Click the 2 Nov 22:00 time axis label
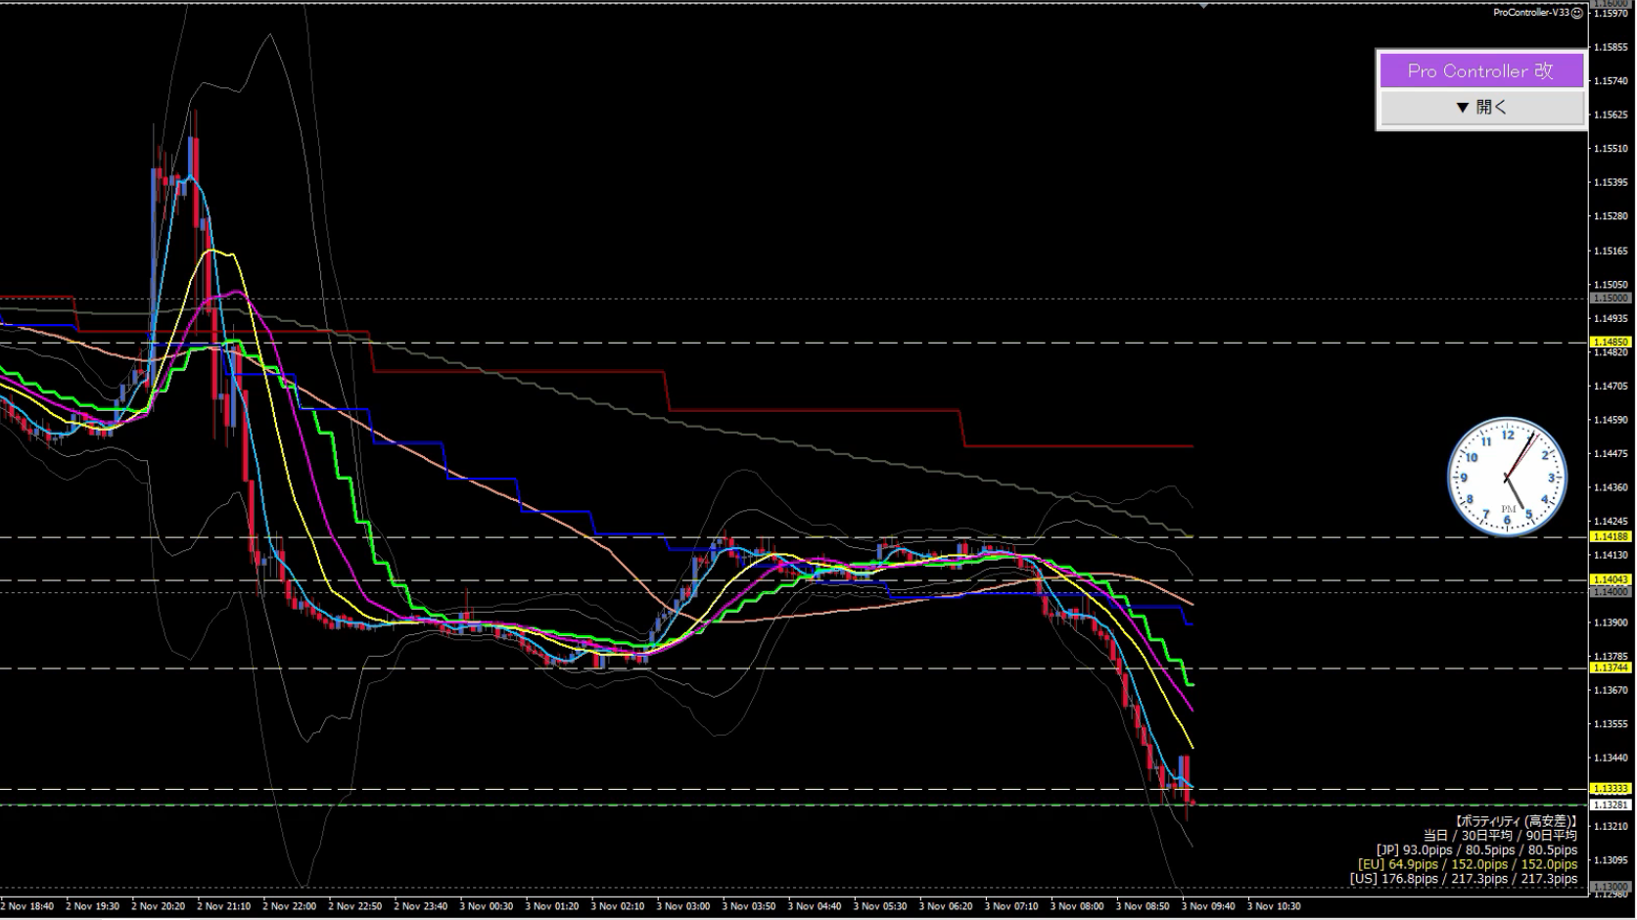Screen dimensions: 1637x920 (289, 906)
